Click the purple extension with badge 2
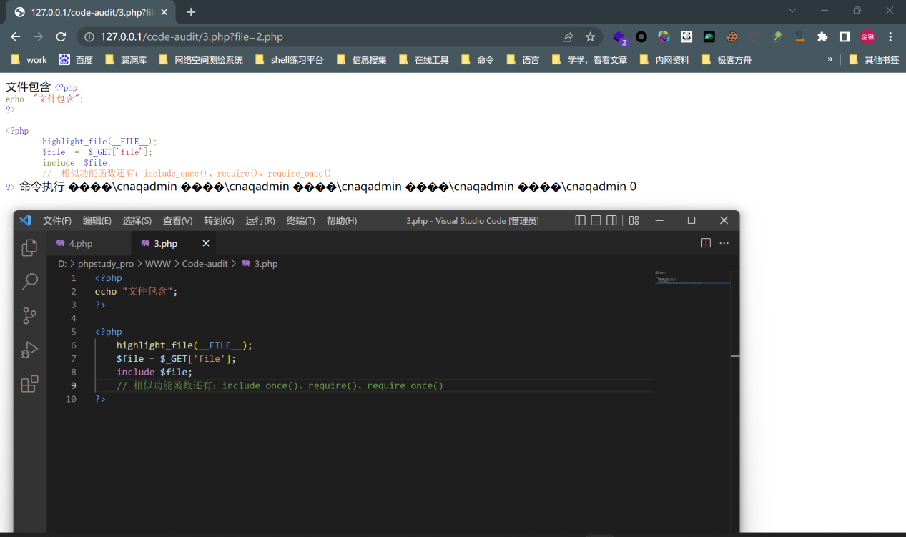Screen dimensions: 906x537 pos(619,37)
